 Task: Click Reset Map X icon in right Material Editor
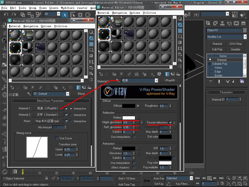(x=121, y=74)
